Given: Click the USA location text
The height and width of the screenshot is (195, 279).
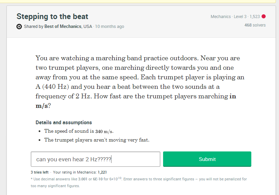Looking at the screenshot, I should tap(88, 27).
